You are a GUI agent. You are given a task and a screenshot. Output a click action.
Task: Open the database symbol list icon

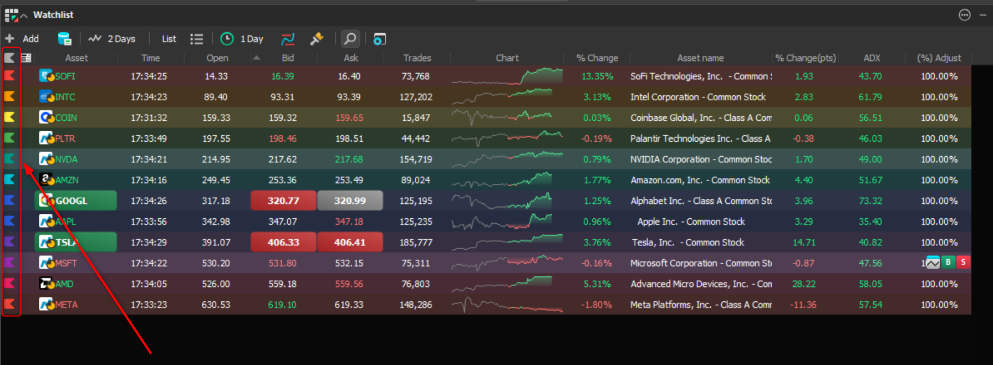pos(64,39)
